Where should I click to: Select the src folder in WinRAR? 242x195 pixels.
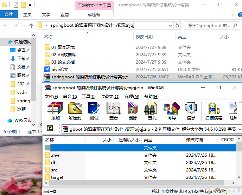click(x=140, y=170)
